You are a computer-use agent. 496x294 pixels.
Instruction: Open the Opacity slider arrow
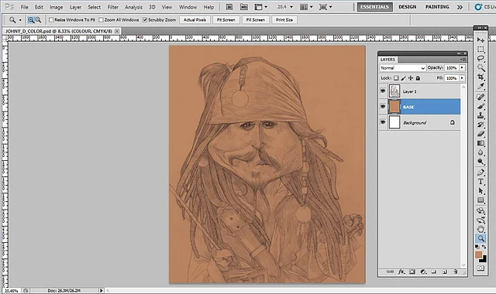pyautogui.click(x=462, y=67)
